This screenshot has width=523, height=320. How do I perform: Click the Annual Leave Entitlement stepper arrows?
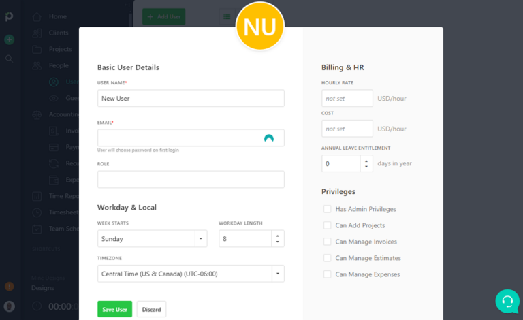[366, 163]
